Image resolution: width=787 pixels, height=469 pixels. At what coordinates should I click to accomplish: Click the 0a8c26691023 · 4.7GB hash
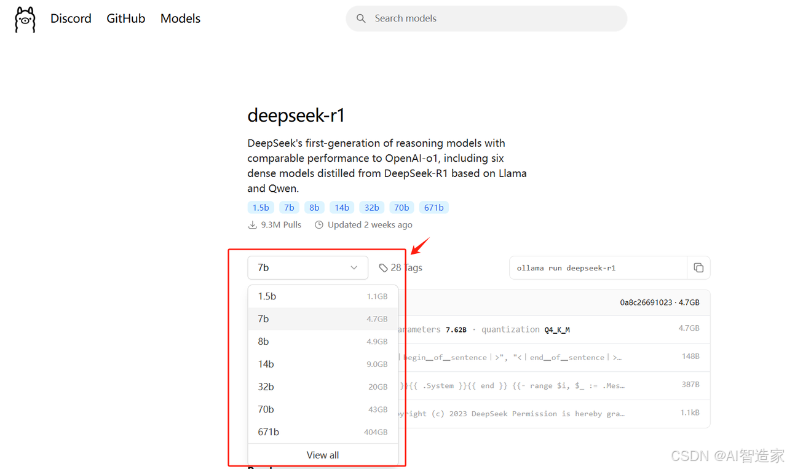pyautogui.click(x=660, y=302)
